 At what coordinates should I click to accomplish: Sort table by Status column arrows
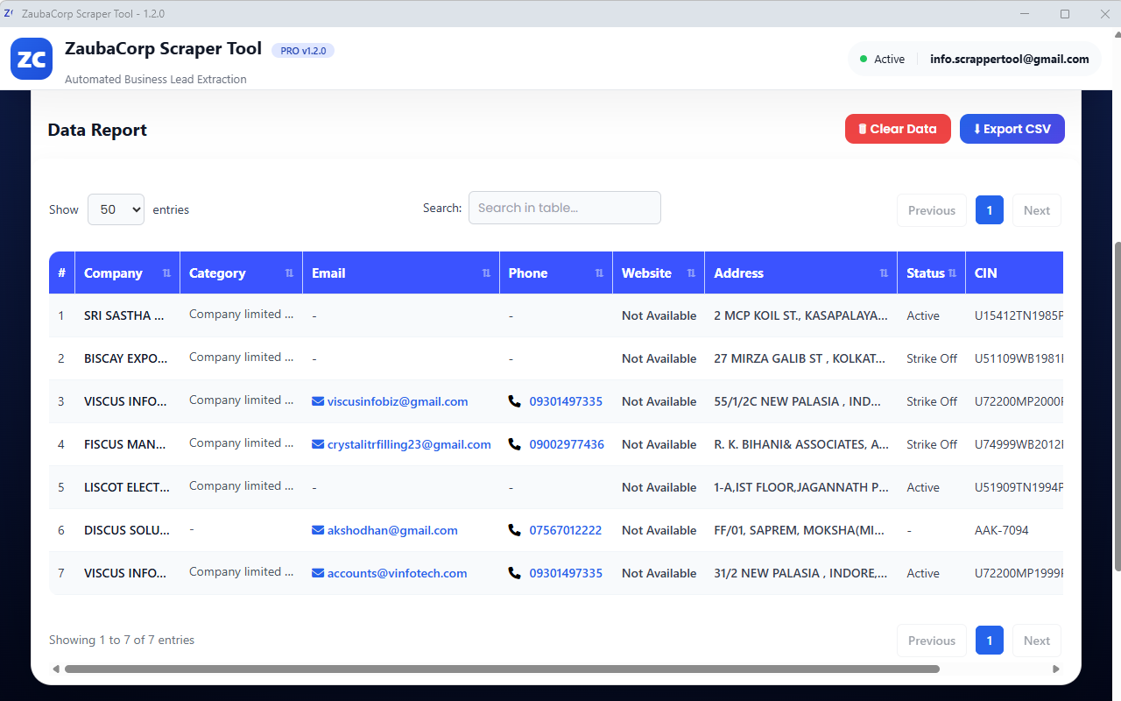click(952, 273)
